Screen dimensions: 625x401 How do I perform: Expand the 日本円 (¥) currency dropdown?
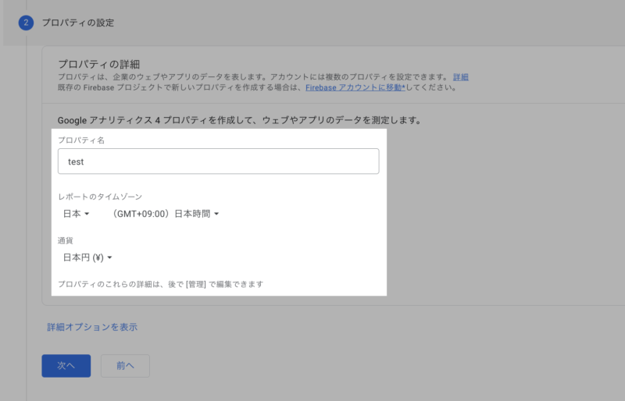click(x=87, y=257)
